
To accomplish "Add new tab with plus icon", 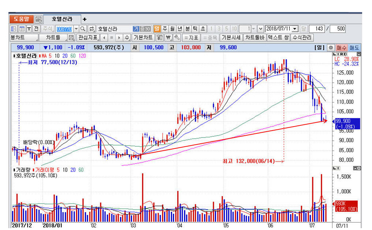I will [85, 19].
